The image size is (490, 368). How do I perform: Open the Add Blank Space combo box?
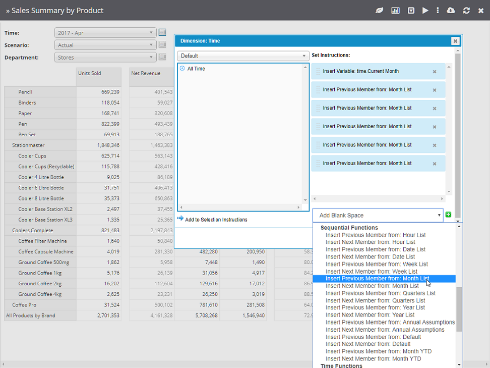point(378,216)
